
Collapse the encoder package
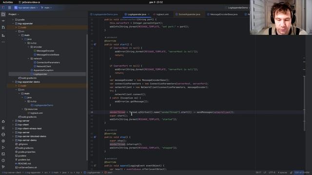point(29,47)
